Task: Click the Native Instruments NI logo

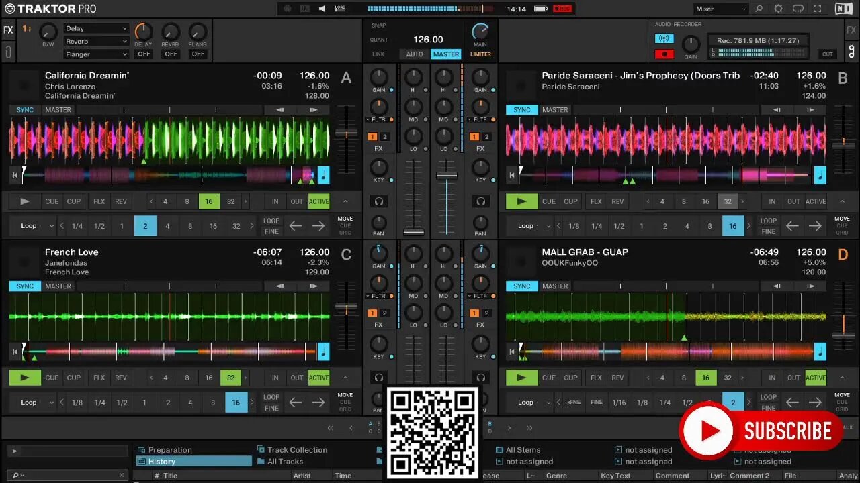Action: tap(843, 9)
